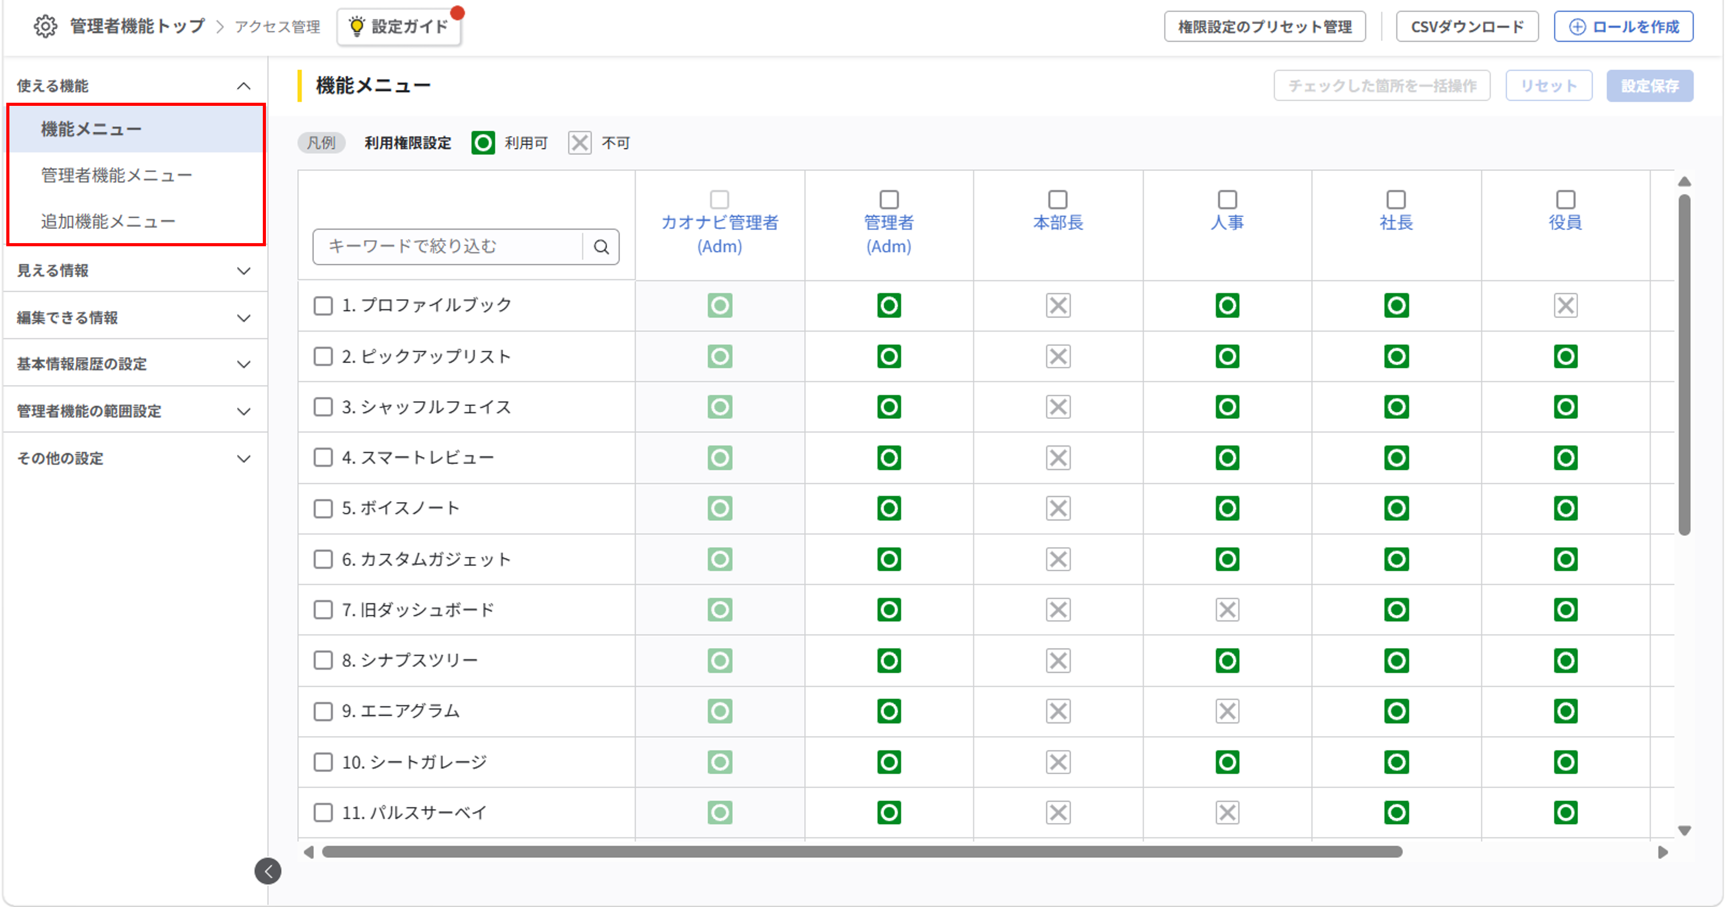The height and width of the screenshot is (907, 1726).
Task: Go to 管理者機能トップ breadcrumb
Action: (137, 26)
